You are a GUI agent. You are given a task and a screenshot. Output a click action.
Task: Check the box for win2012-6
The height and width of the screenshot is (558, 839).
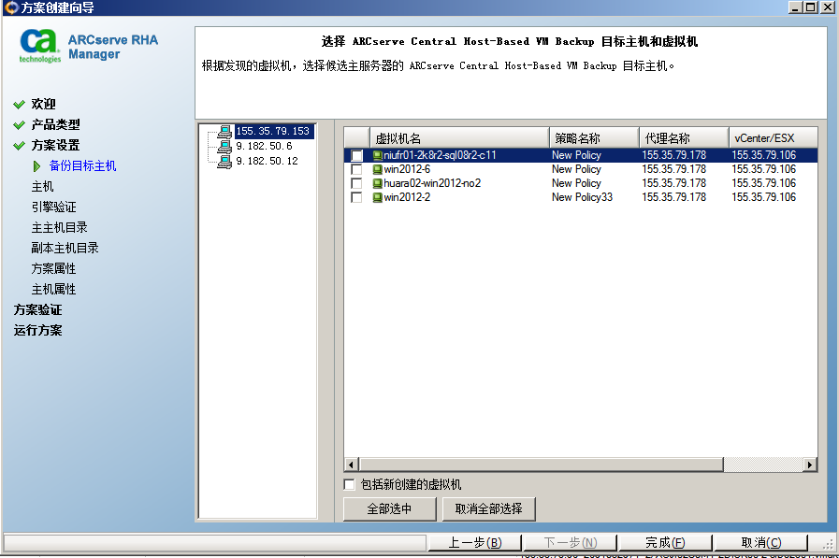(356, 169)
